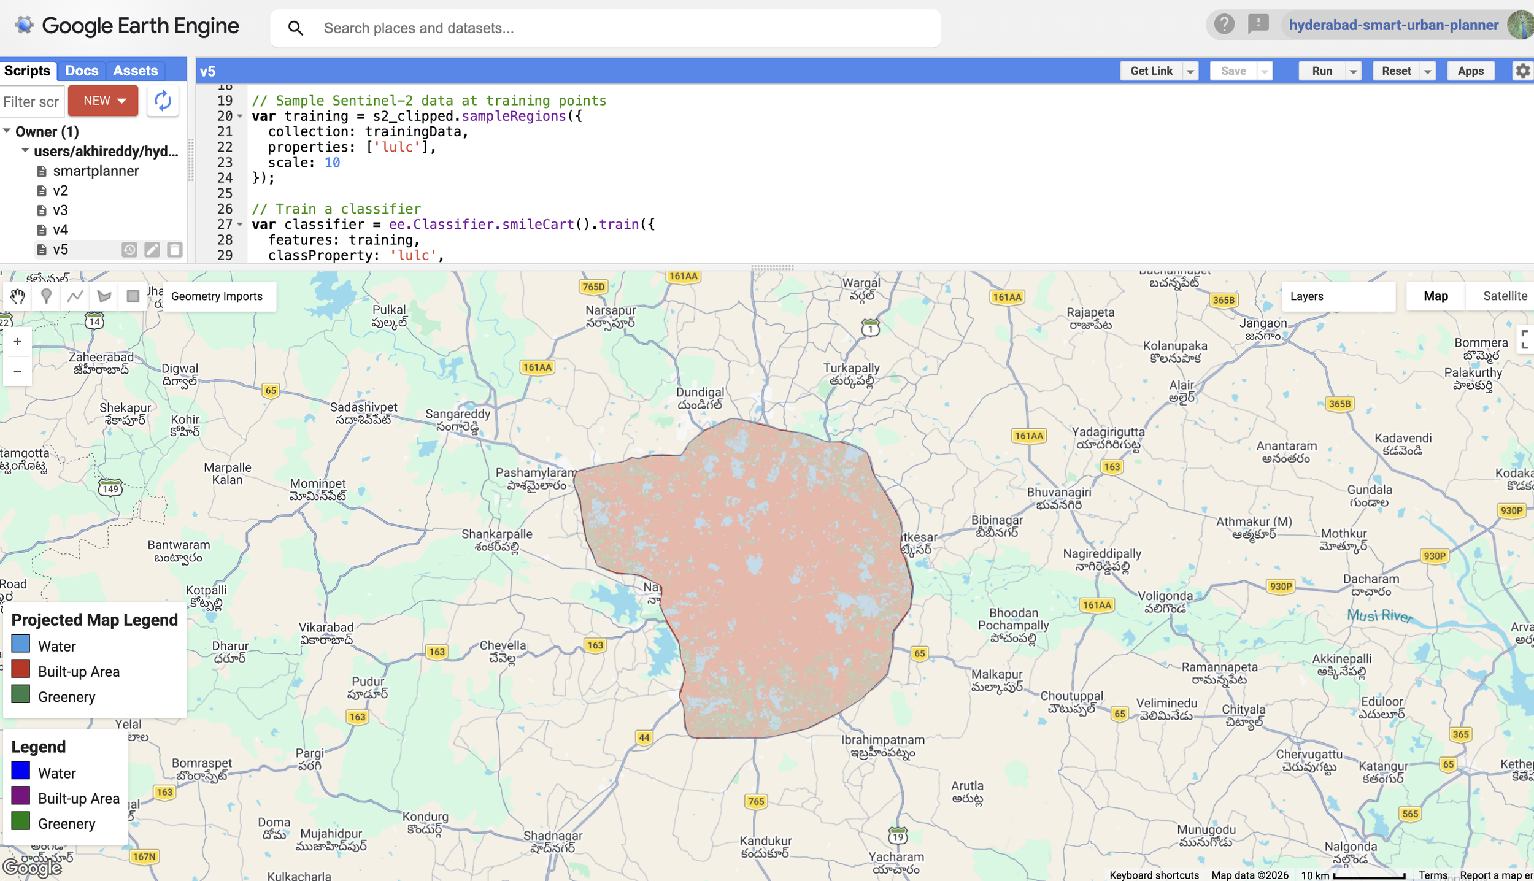Viewport: 1534px width, 881px height.
Task: Delete the v5 script with trash icon
Action: point(175,250)
